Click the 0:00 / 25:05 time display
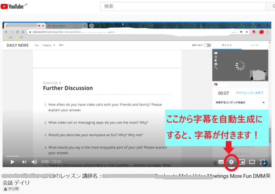The image size is (275, 194). click(51, 161)
